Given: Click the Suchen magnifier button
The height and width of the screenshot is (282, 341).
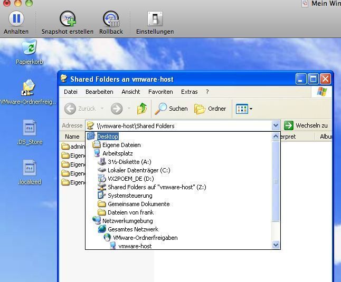Looking at the screenshot, I should [x=171, y=109].
